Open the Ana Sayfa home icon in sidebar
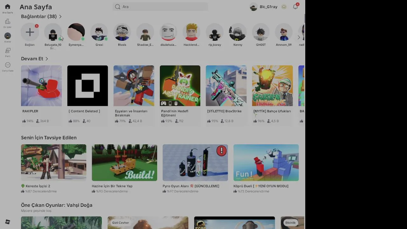Viewport: 407px width, 229px height. click(8, 7)
